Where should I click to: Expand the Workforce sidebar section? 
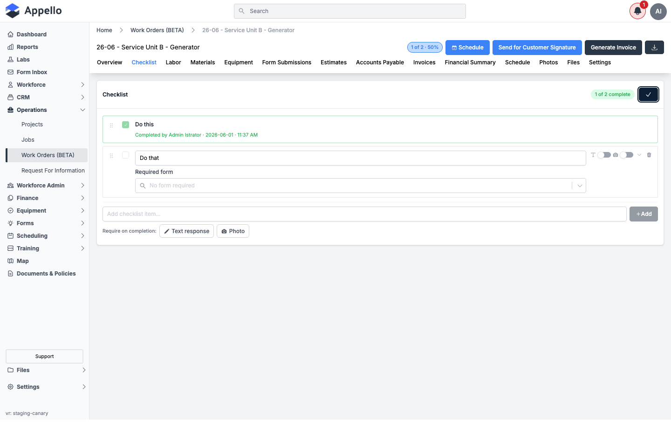click(x=82, y=85)
